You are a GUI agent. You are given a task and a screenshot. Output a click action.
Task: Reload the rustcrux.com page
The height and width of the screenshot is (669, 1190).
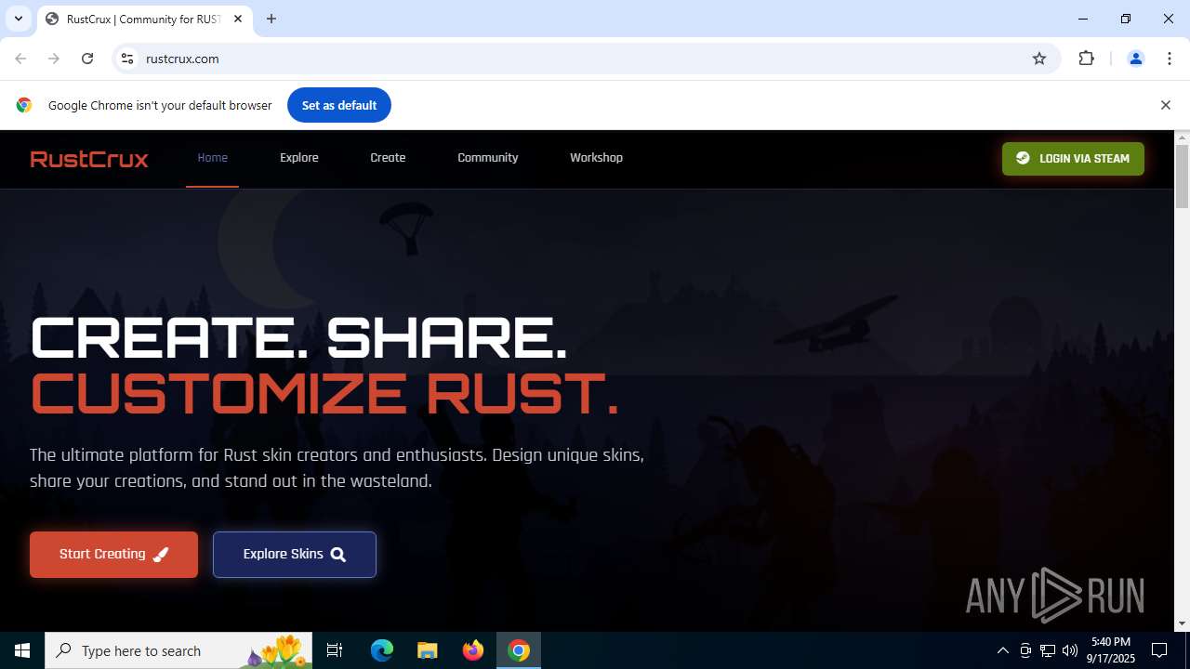point(87,59)
